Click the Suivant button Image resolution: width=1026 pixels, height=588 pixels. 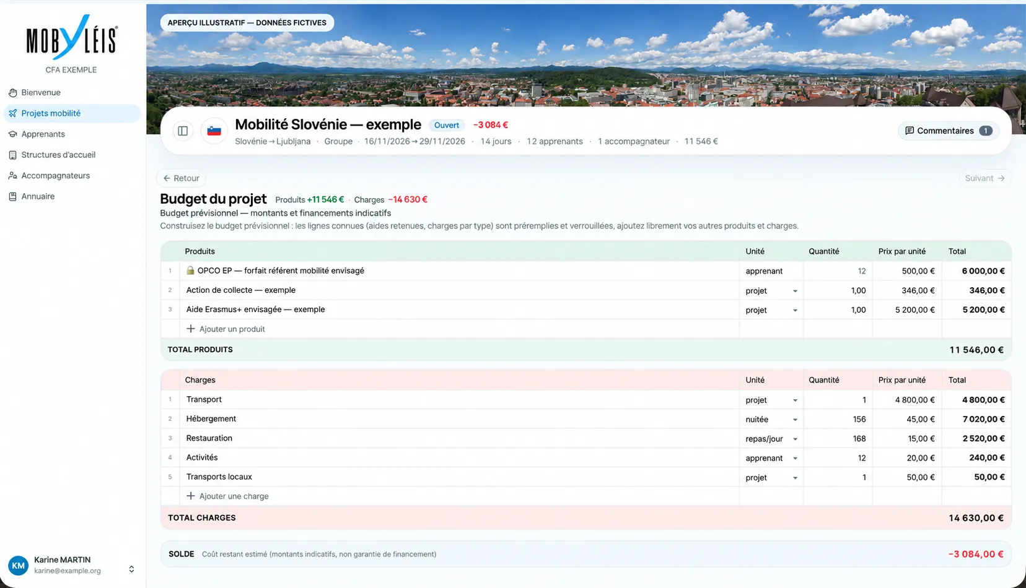985,178
